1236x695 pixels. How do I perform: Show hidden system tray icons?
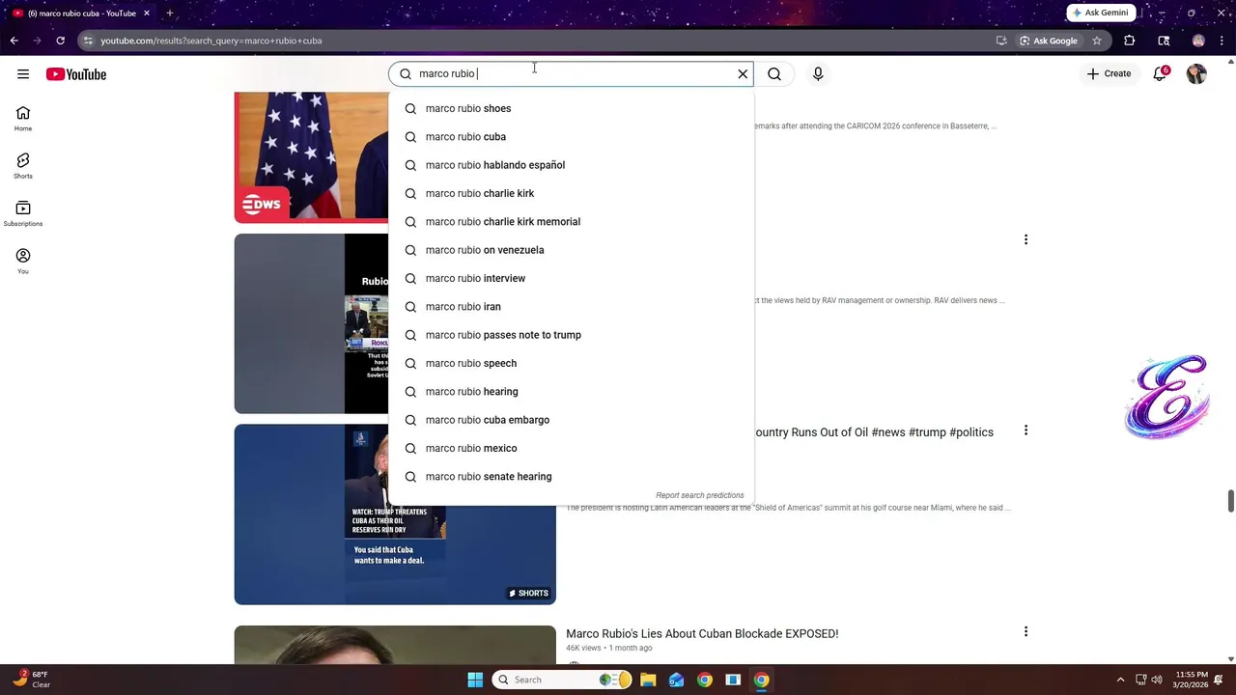tap(1120, 680)
